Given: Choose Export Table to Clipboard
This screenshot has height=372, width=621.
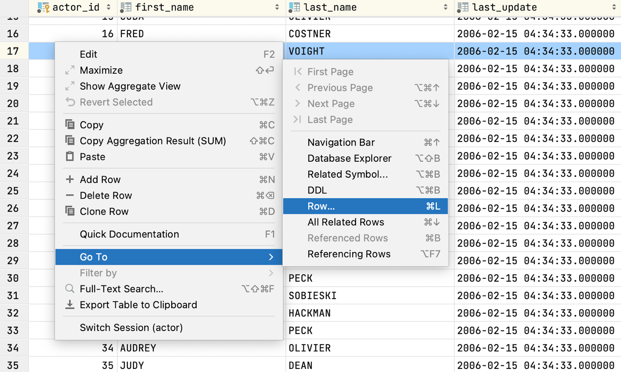Looking at the screenshot, I should (169, 305).
